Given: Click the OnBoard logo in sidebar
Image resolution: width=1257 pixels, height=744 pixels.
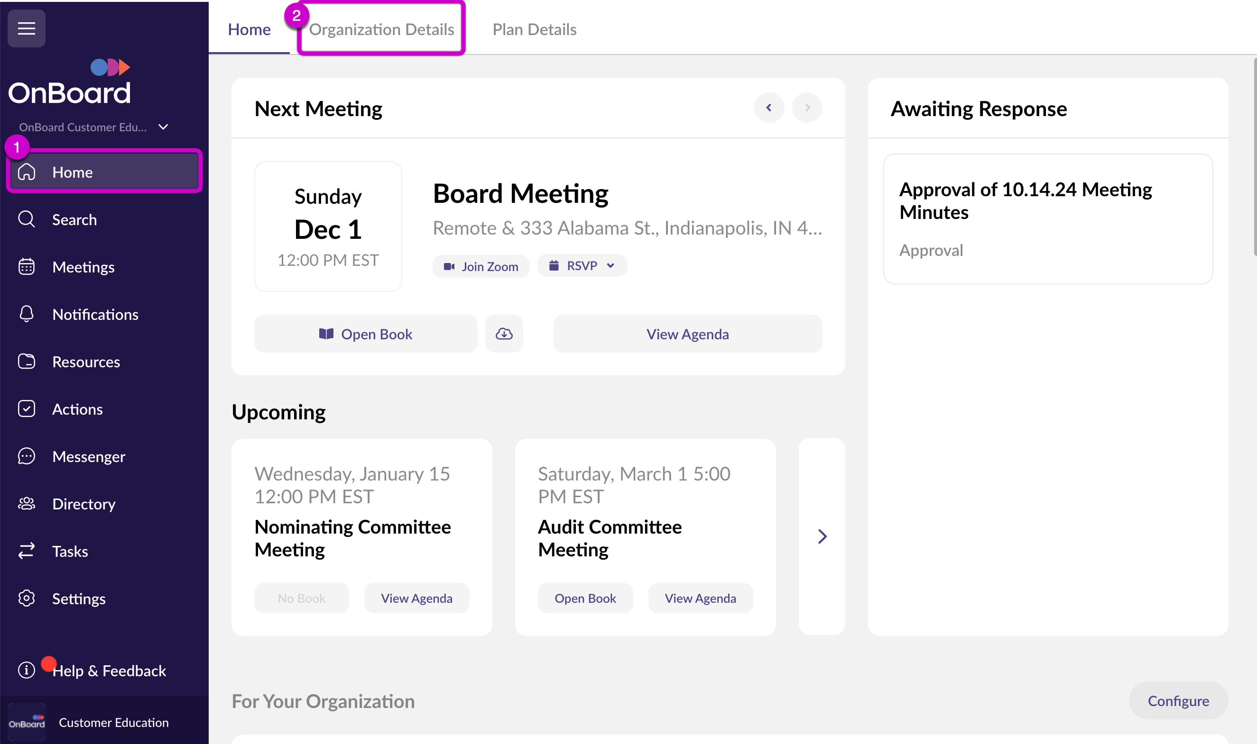Looking at the screenshot, I should [x=69, y=82].
